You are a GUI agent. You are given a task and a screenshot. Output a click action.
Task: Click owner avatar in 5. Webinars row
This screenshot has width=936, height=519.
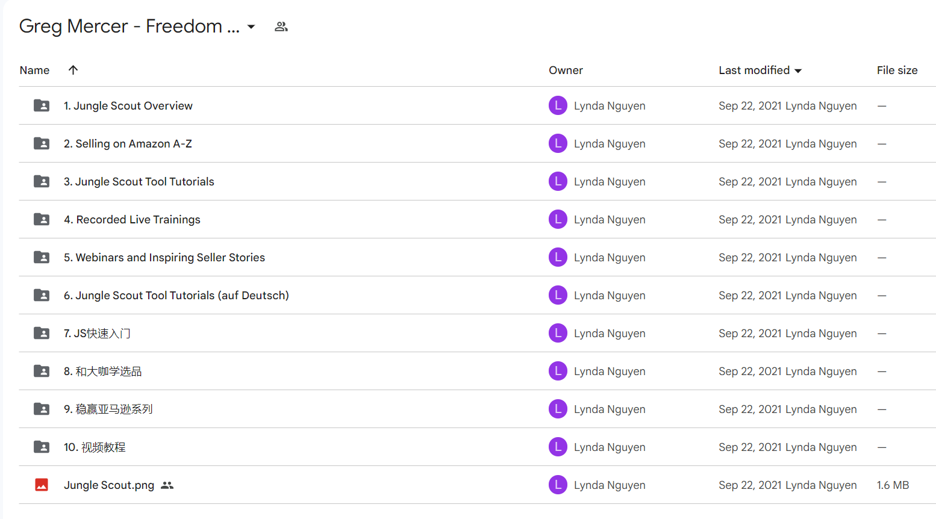point(558,257)
